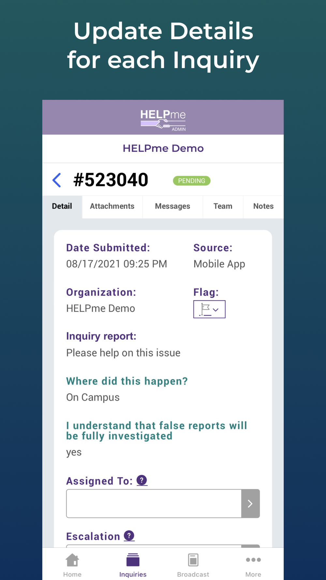The height and width of the screenshot is (580, 326).
Task: Select the date 08/17/2021 09:25 PM
Action: (116, 264)
